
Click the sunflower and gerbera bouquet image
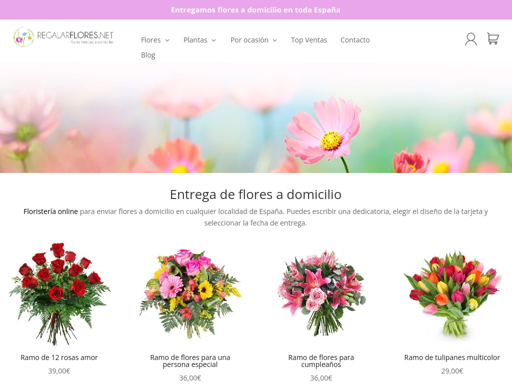(x=190, y=294)
